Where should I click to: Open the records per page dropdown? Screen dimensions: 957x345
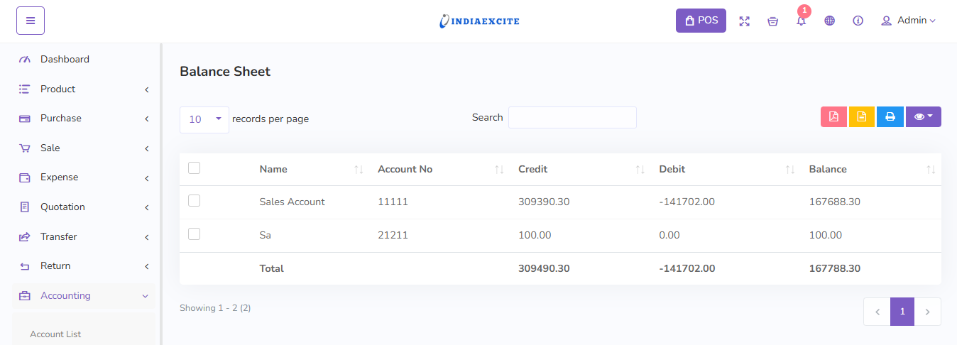coord(204,119)
